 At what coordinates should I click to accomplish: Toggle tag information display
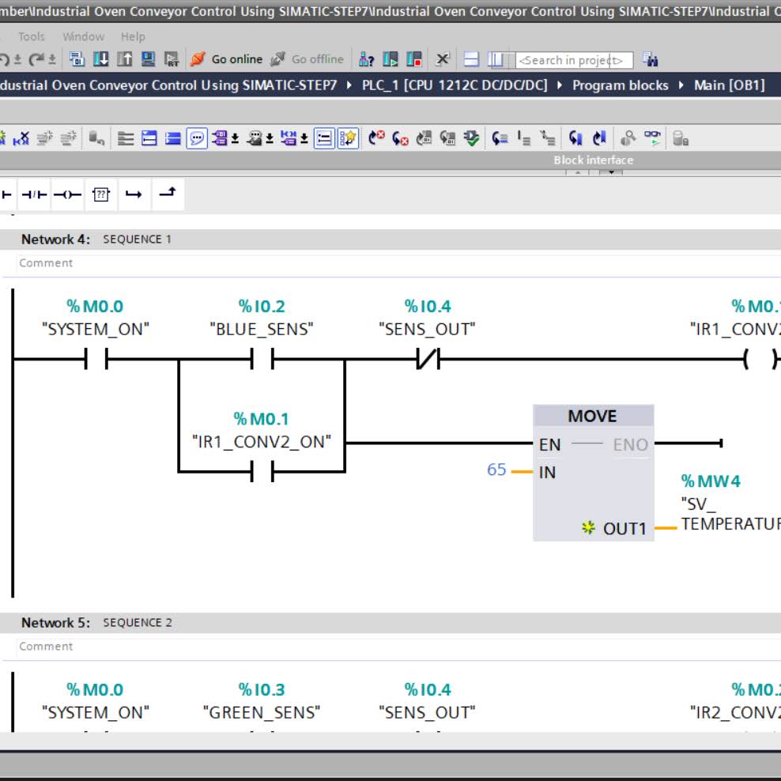coord(255,138)
